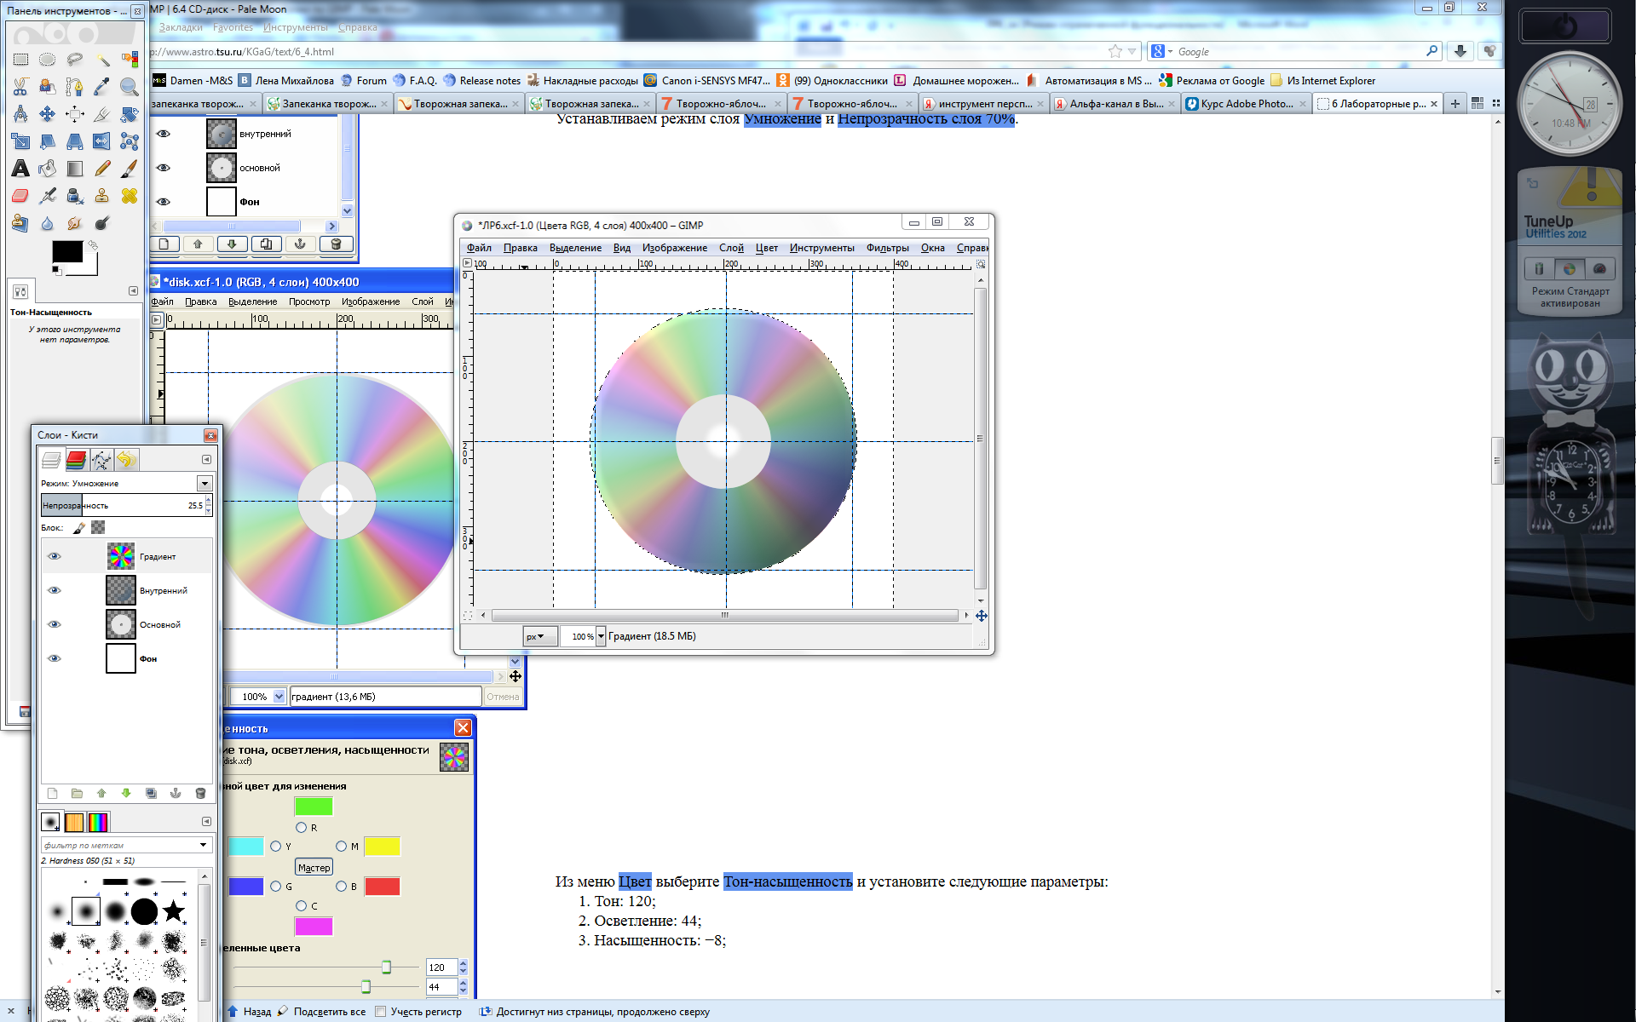This screenshot has width=1636, height=1022.
Task: Click the Мастер button in hue dialog
Action: click(x=314, y=868)
